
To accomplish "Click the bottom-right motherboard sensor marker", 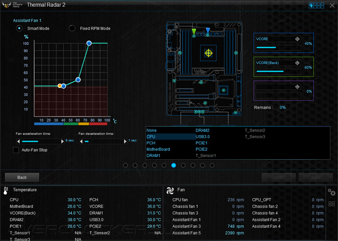I will tap(235, 113).
